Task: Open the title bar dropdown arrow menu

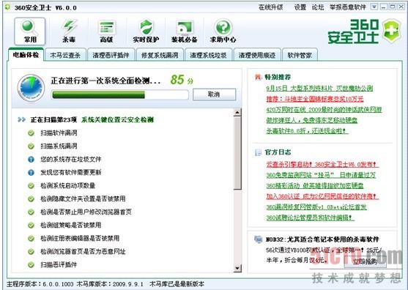Action: pos(374,7)
